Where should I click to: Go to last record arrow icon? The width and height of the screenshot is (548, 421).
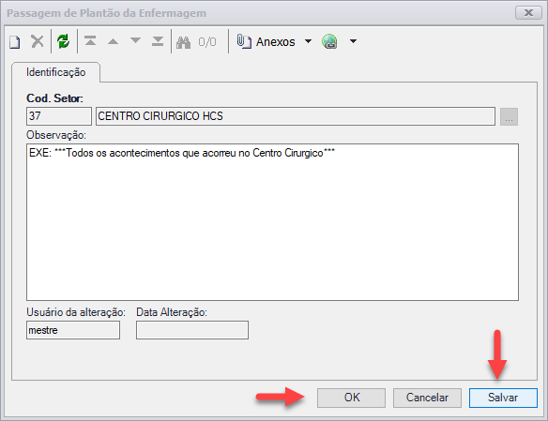[158, 41]
